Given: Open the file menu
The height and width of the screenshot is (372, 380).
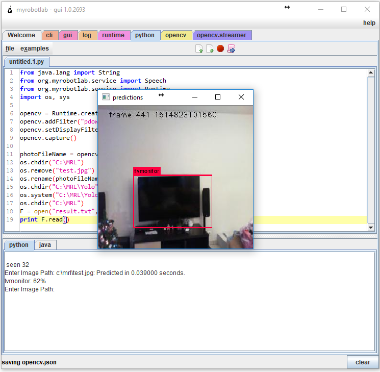Looking at the screenshot, I should click(x=10, y=48).
